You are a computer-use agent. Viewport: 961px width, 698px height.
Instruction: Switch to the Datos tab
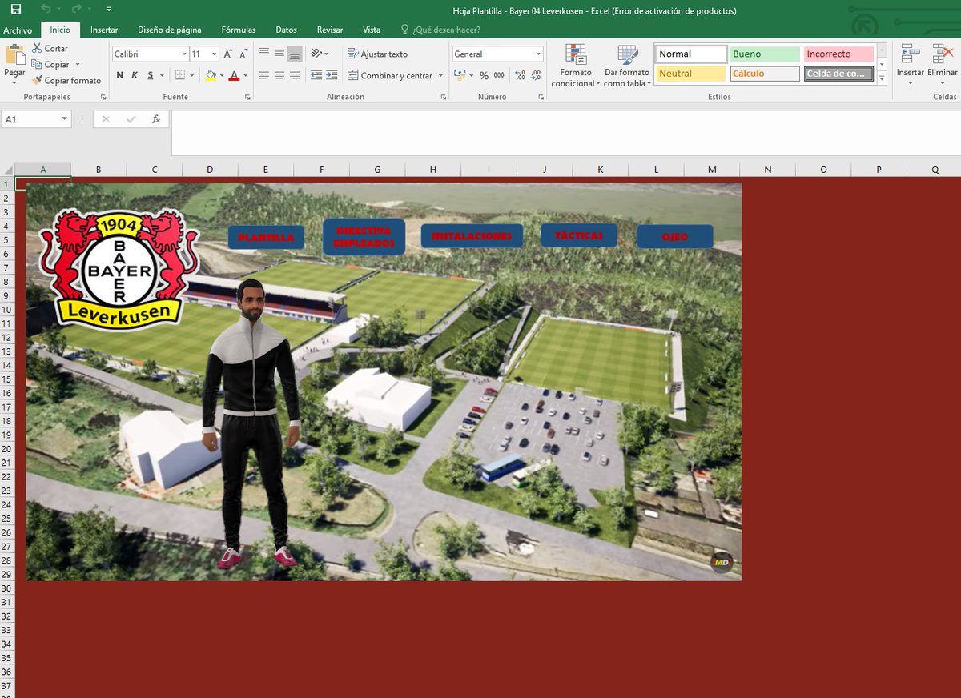click(286, 30)
